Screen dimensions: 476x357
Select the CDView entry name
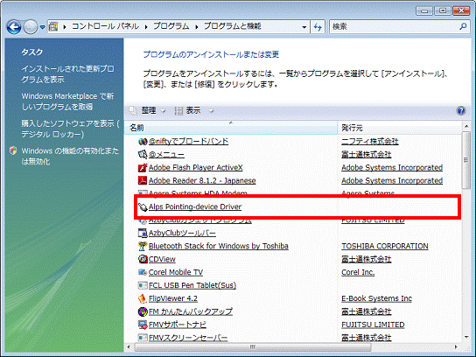coord(162,259)
